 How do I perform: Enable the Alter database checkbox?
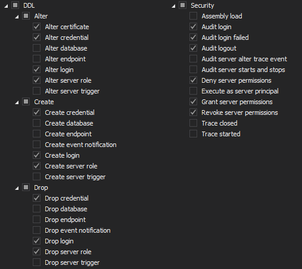(36, 48)
